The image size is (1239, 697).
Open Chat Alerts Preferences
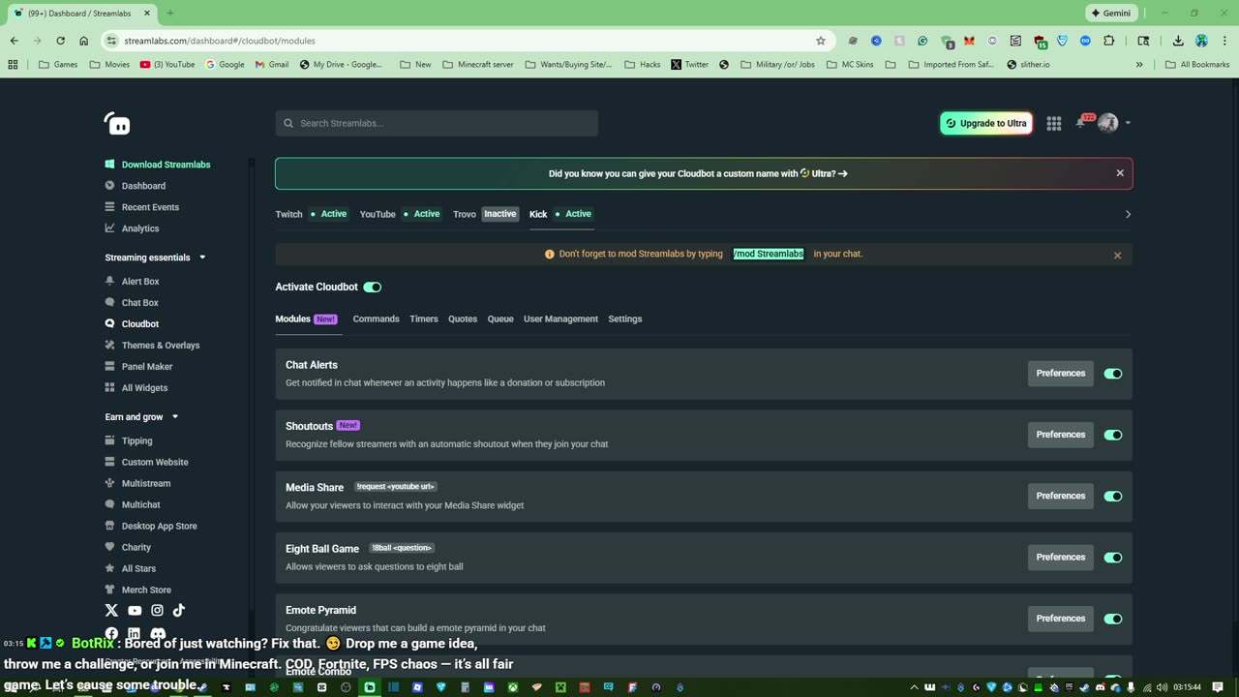(1061, 374)
